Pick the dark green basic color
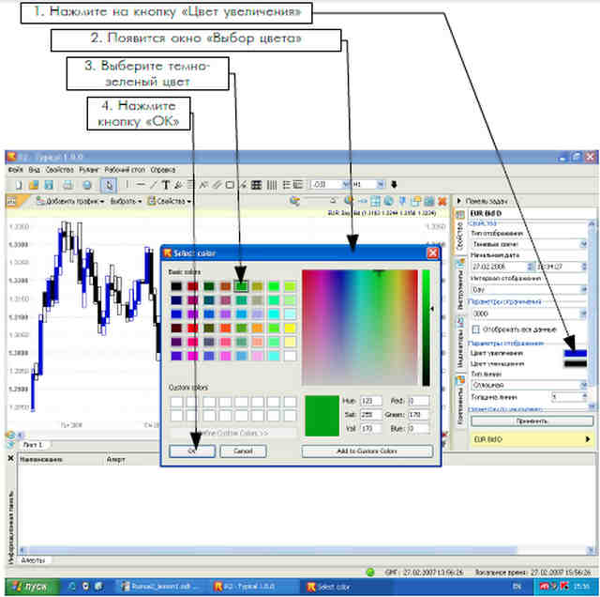Image resolution: width=600 pixels, height=597 pixels. (x=209, y=286)
